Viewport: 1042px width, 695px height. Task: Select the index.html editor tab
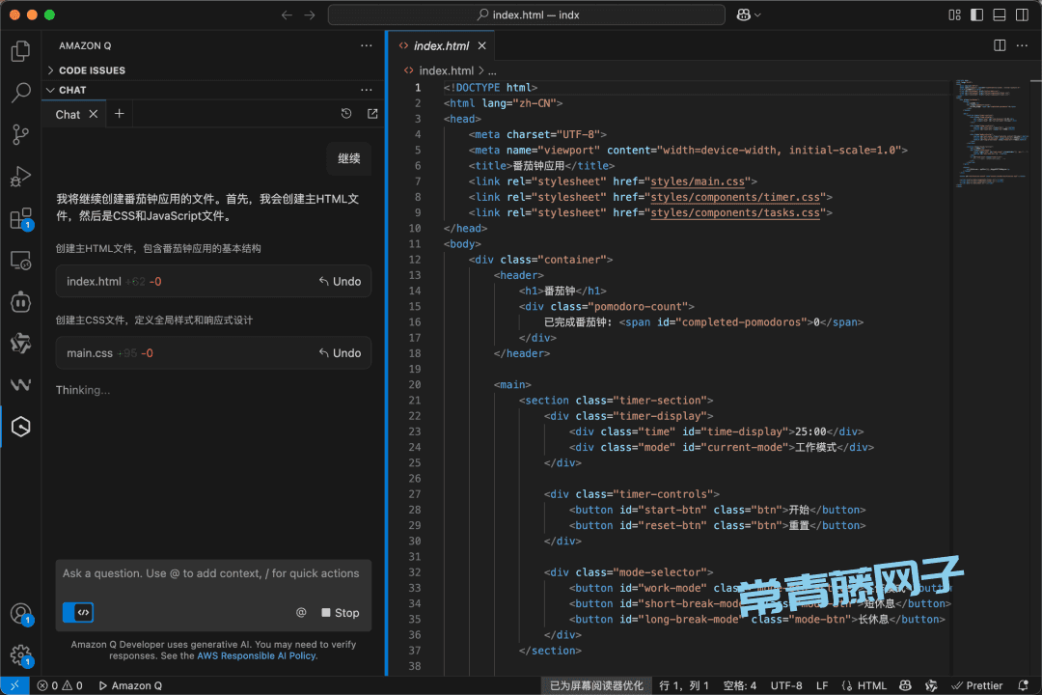pyautogui.click(x=441, y=45)
